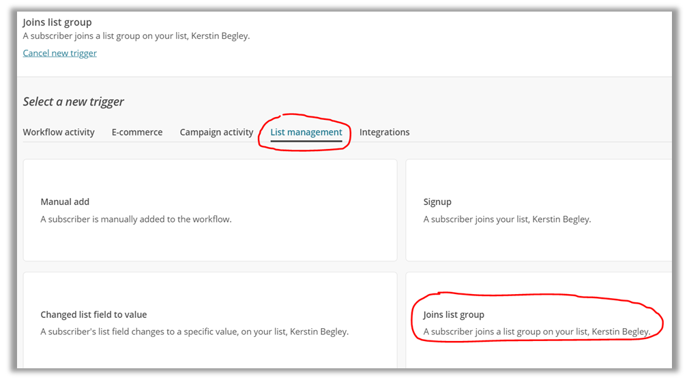Click text 'A subscriber joins your list, Kerstin Begley.'

pos(507,219)
